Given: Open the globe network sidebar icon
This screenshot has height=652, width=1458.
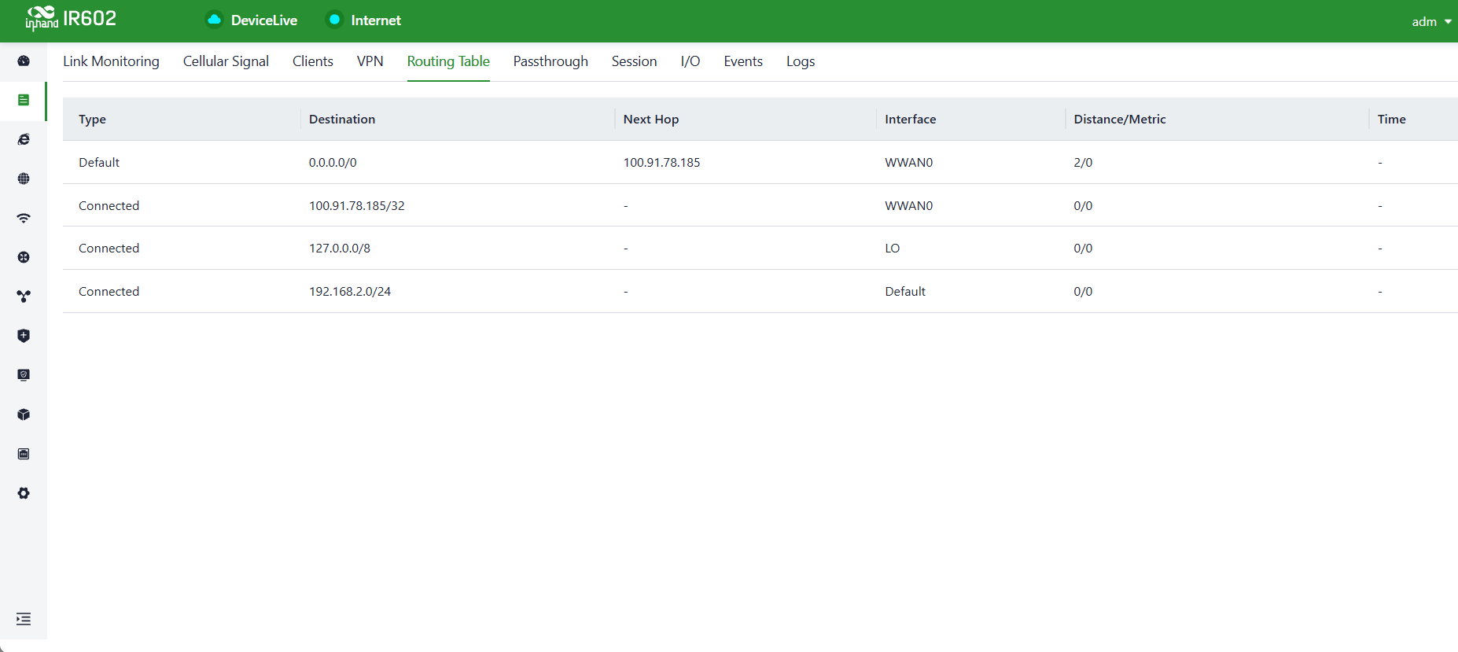Looking at the screenshot, I should click(24, 179).
